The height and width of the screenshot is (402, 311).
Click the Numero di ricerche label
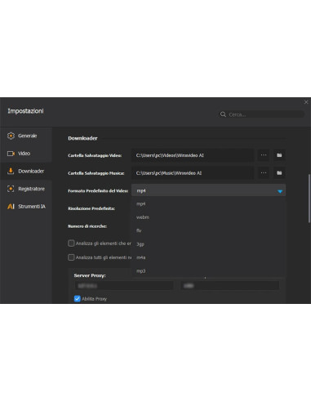tap(87, 226)
